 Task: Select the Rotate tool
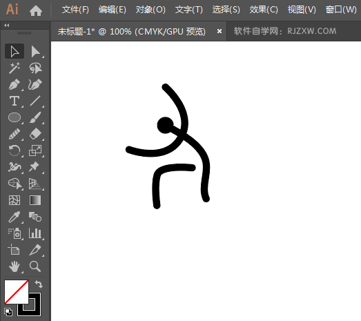click(x=14, y=150)
